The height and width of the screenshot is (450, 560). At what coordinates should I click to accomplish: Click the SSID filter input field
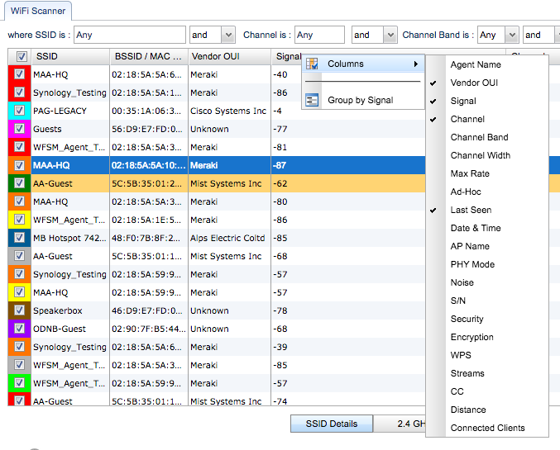[130, 35]
